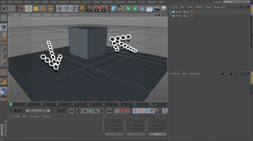Open Attribute Manager Mode menu
The image size is (253, 141).
pos(176,74)
